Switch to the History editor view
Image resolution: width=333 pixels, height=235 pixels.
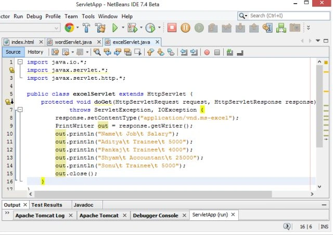(x=35, y=52)
